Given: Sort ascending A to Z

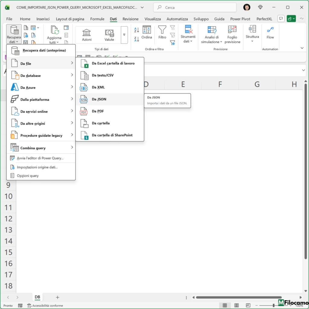Looking at the screenshot, I should 137,30.
